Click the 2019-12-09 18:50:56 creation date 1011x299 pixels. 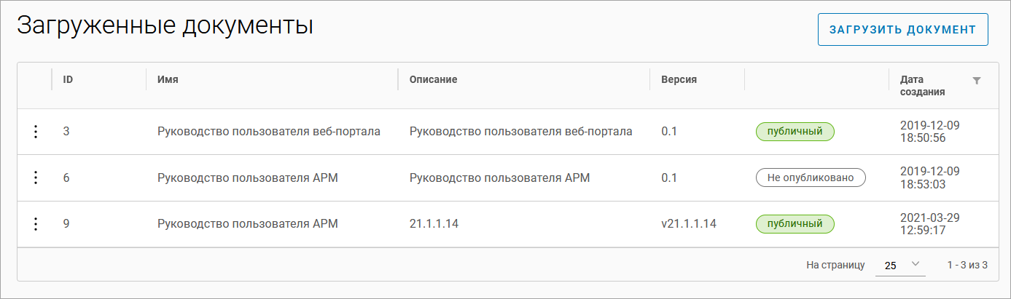click(x=930, y=132)
